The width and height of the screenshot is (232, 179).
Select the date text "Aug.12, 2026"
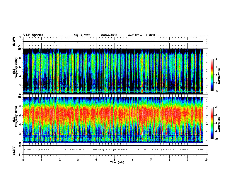pyautogui.click(x=82, y=35)
